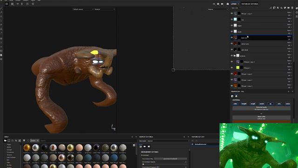
Task: Click the grid icon in Properties panel
Action: click(232, 96)
